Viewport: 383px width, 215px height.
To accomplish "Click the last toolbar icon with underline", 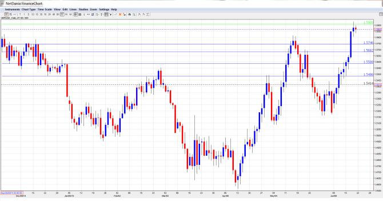I will click(148, 15).
